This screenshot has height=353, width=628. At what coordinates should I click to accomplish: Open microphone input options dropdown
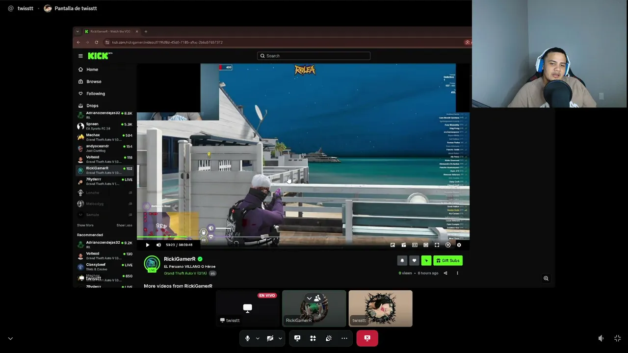click(258, 338)
